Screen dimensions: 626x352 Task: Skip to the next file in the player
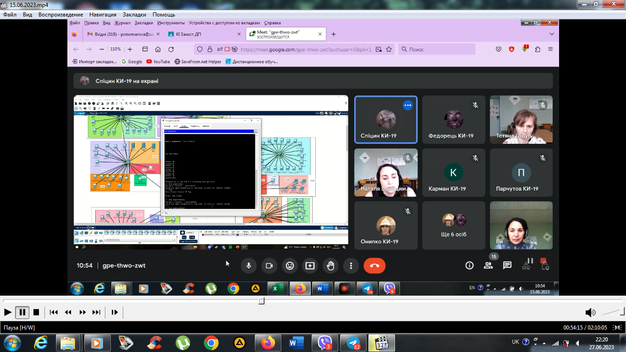pos(96,312)
